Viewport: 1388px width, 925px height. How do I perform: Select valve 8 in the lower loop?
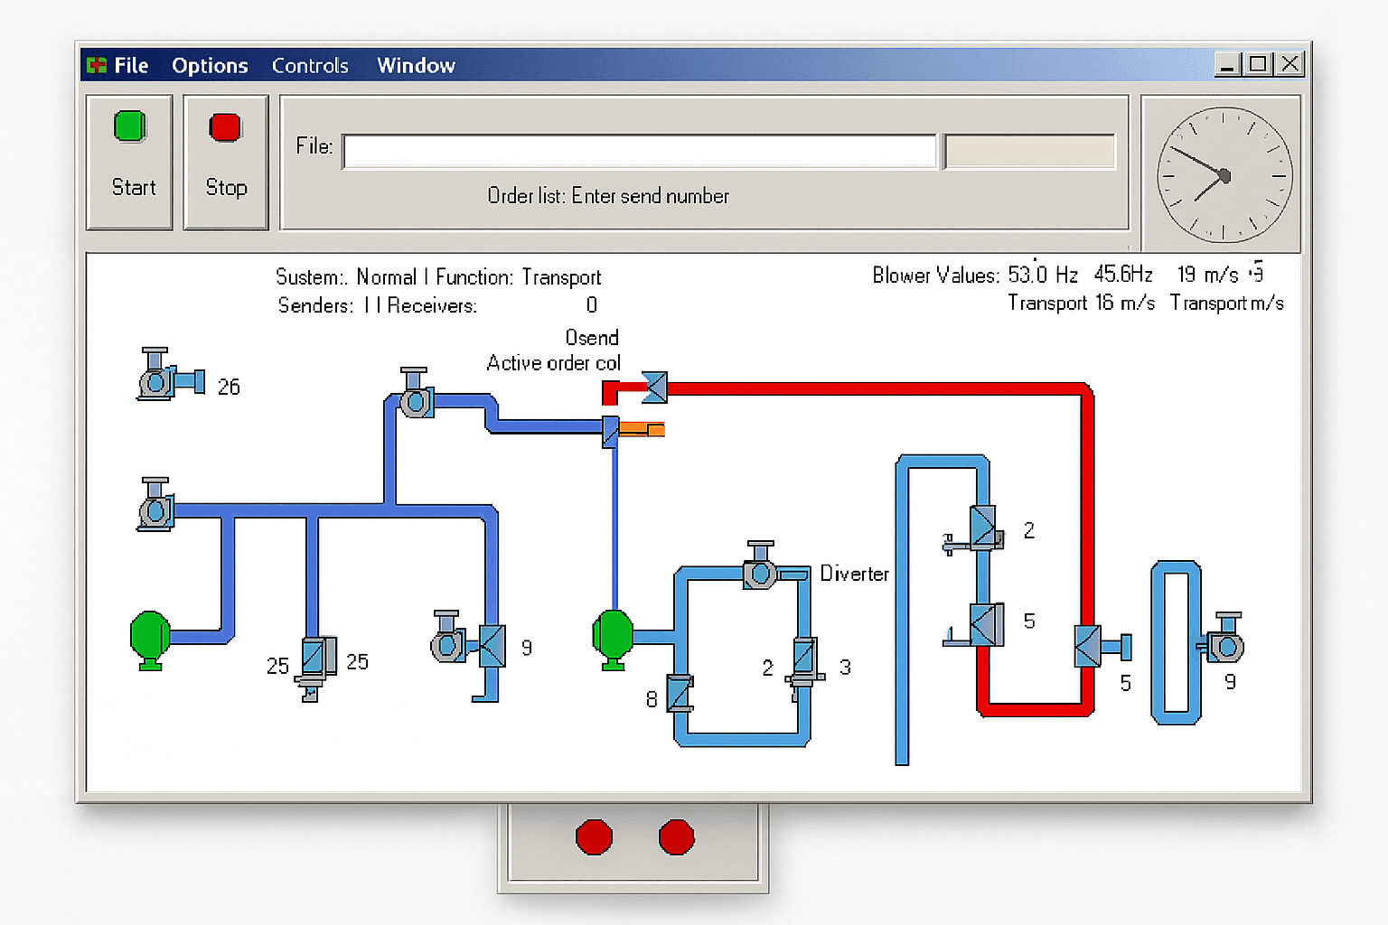pyautogui.click(x=680, y=694)
